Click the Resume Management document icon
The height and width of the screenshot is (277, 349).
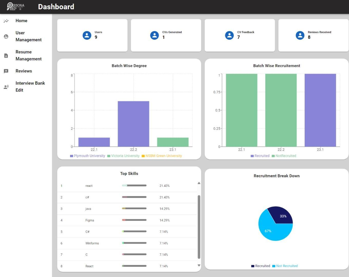point(6,56)
